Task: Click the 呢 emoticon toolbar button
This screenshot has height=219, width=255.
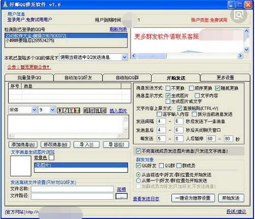Action: click(86, 111)
